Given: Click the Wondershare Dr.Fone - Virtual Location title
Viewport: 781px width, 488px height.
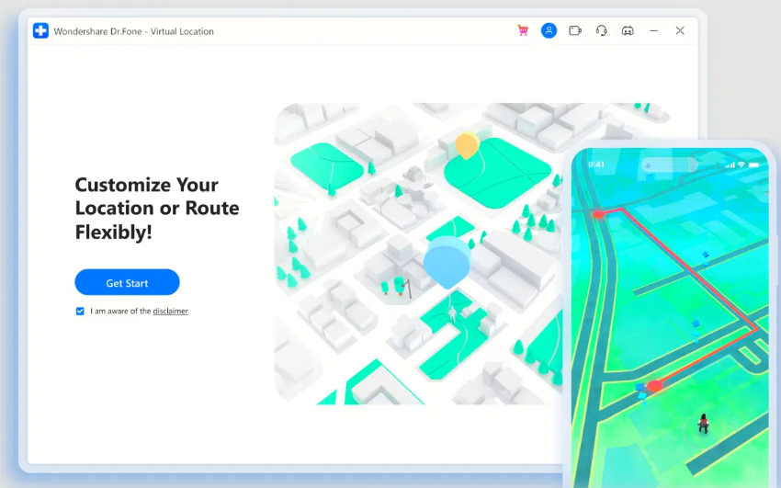Looking at the screenshot, I should (133, 31).
